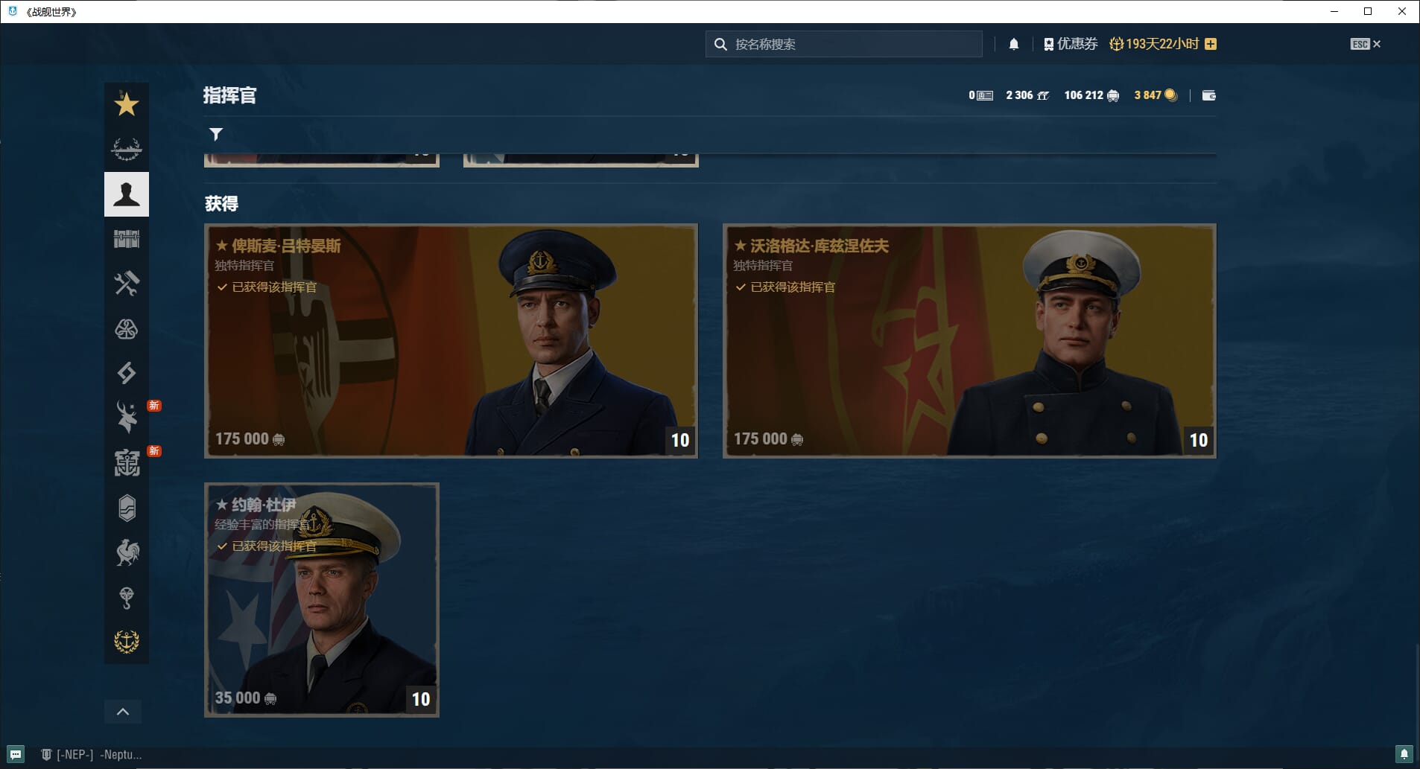This screenshot has width=1420, height=769.
Task: Switch to the commanders tab in sidebar
Action: (126, 194)
